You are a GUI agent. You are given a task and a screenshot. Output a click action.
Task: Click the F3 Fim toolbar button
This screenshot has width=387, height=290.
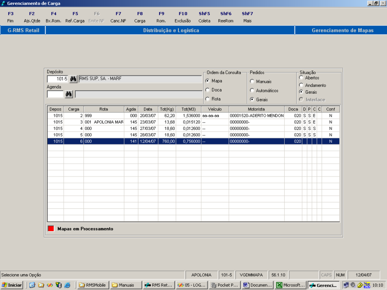click(10, 17)
